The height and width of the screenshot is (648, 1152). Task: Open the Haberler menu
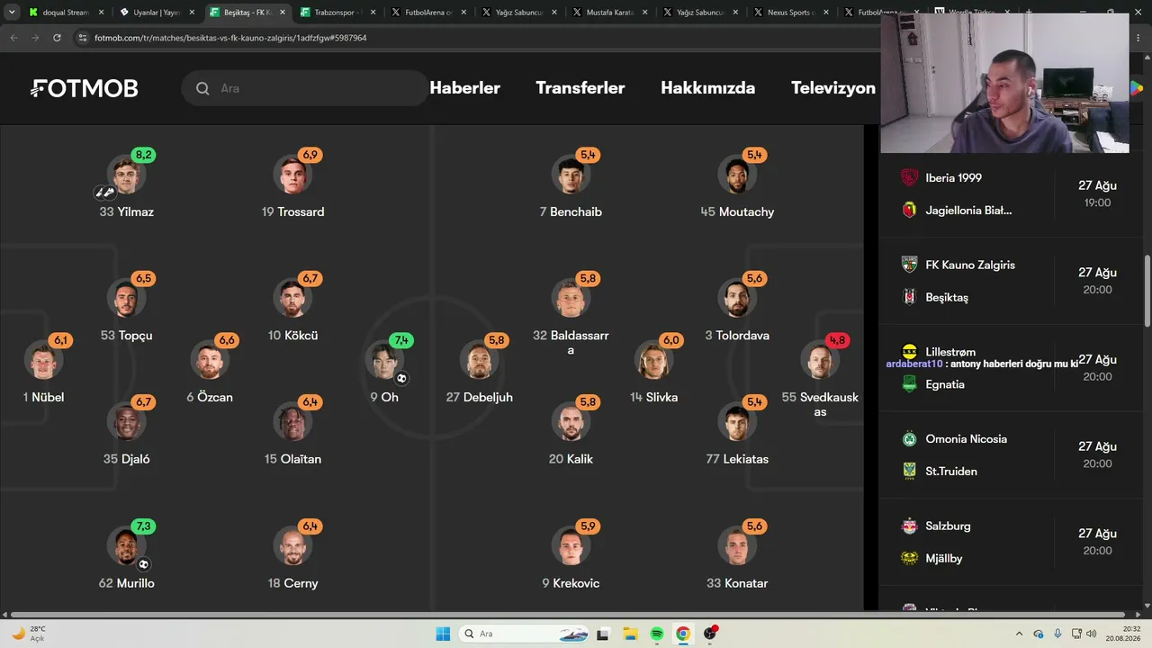pos(464,88)
